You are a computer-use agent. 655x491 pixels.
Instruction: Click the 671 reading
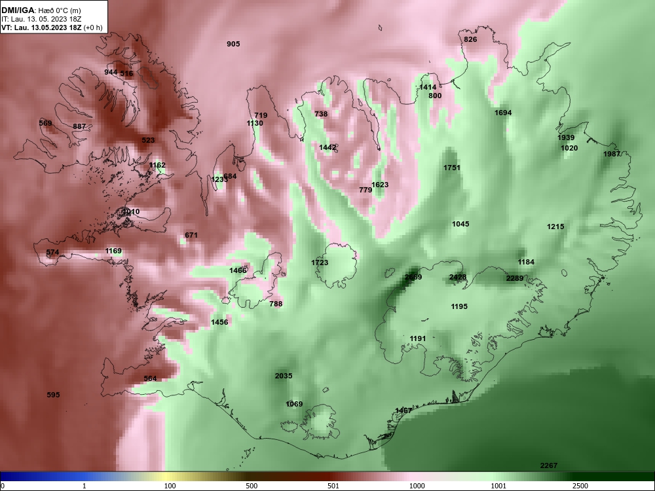(x=191, y=236)
